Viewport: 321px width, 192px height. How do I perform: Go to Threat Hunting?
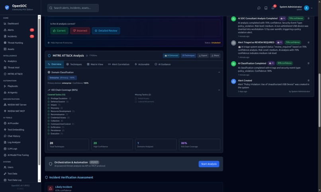(15, 43)
